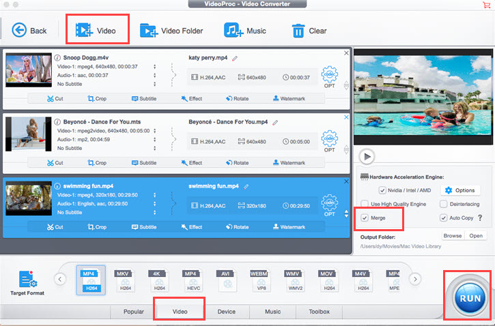The width and height of the screenshot is (495, 326).
Task: Open audio track selector for Snoop Dogg.m4v
Action: click(x=155, y=75)
